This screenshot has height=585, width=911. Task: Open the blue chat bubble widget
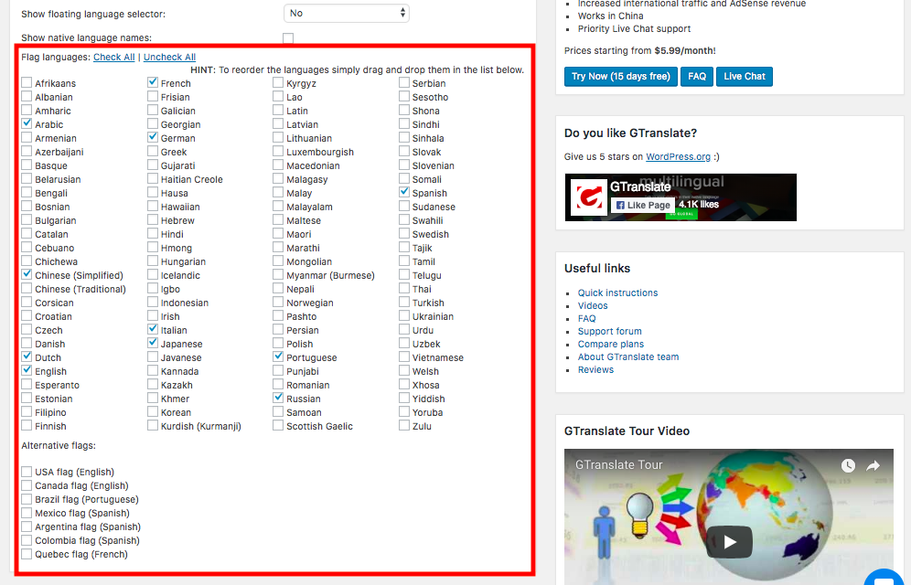884,578
